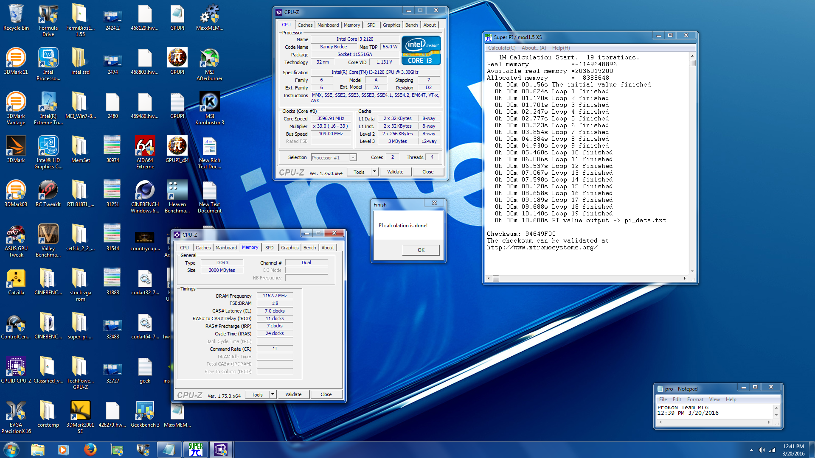Screen dimensions: 815x458
Task: Select 'Checksum: 94649F00' line in Super PI
Action: tap(521, 234)
